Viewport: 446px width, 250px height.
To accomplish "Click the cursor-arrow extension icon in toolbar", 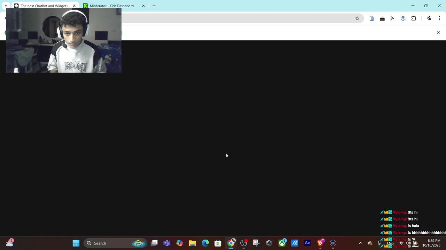I will (392, 18).
